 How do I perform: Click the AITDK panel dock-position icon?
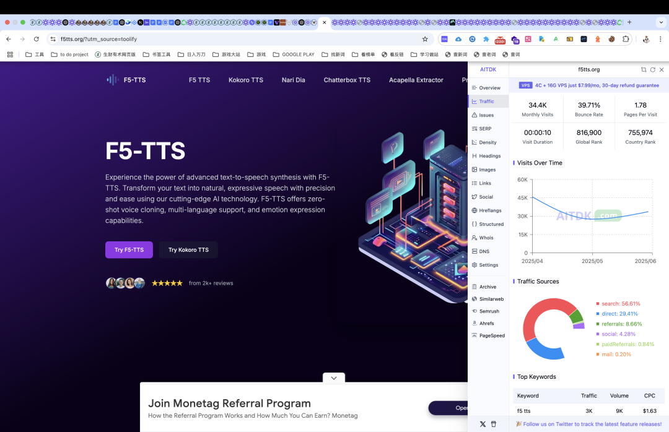click(644, 69)
